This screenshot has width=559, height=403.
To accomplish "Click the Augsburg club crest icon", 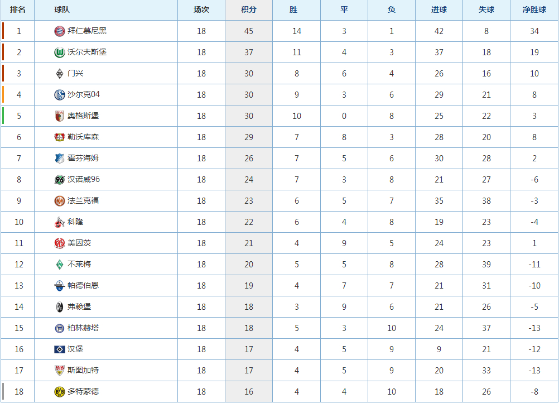I will tap(60, 116).
